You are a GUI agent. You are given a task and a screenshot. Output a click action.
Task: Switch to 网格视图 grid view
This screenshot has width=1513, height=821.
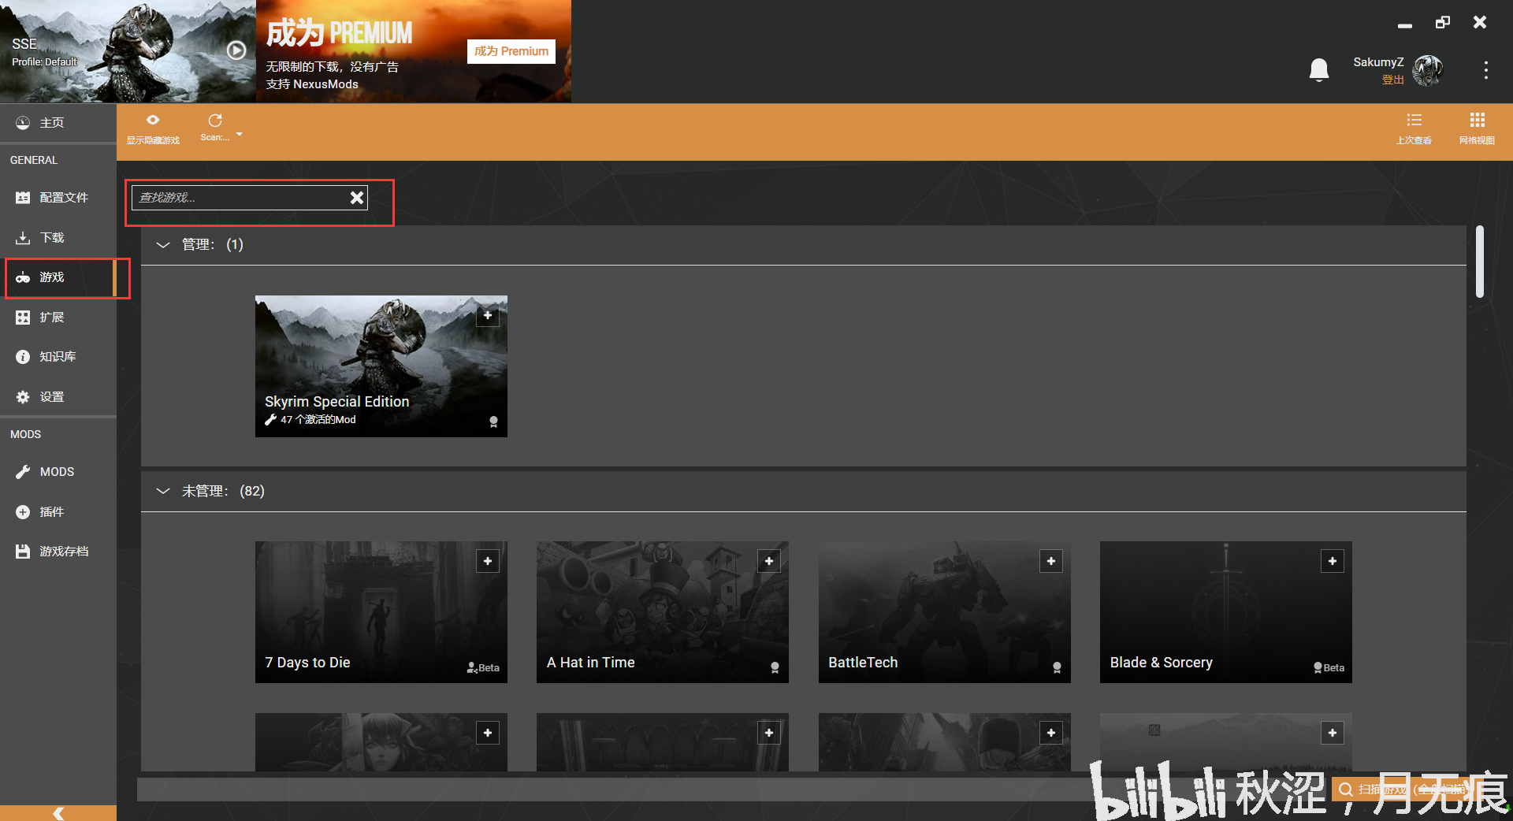coord(1477,129)
